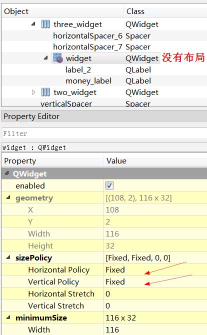The height and width of the screenshot is (335, 207).
Task: Click the three_widget layout icon
Action: [x=45, y=24]
